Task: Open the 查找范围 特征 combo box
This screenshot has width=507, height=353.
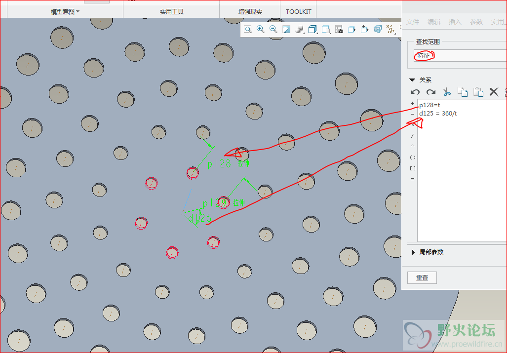Action: pyautogui.click(x=460, y=56)
